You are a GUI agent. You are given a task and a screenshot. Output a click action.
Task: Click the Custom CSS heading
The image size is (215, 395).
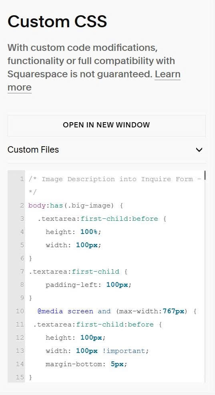(57, 21)
